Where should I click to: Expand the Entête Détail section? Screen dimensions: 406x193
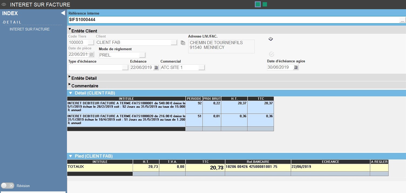click(x=70, y=77)
